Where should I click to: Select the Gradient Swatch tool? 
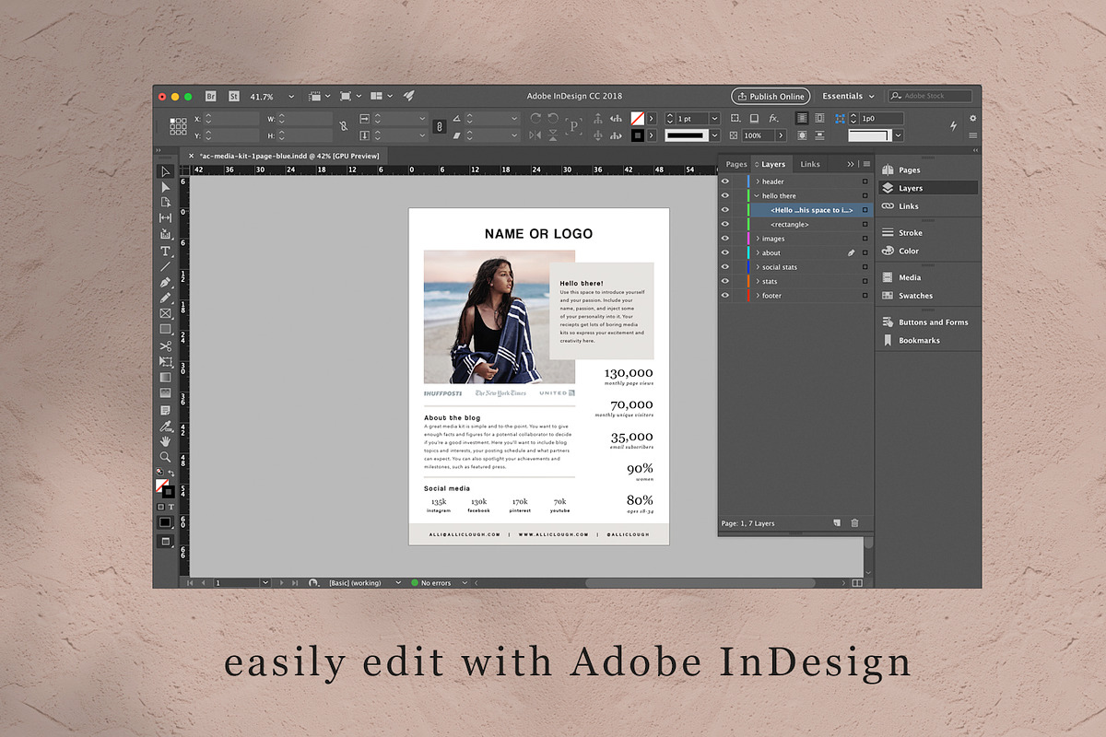tap(166, 377)
